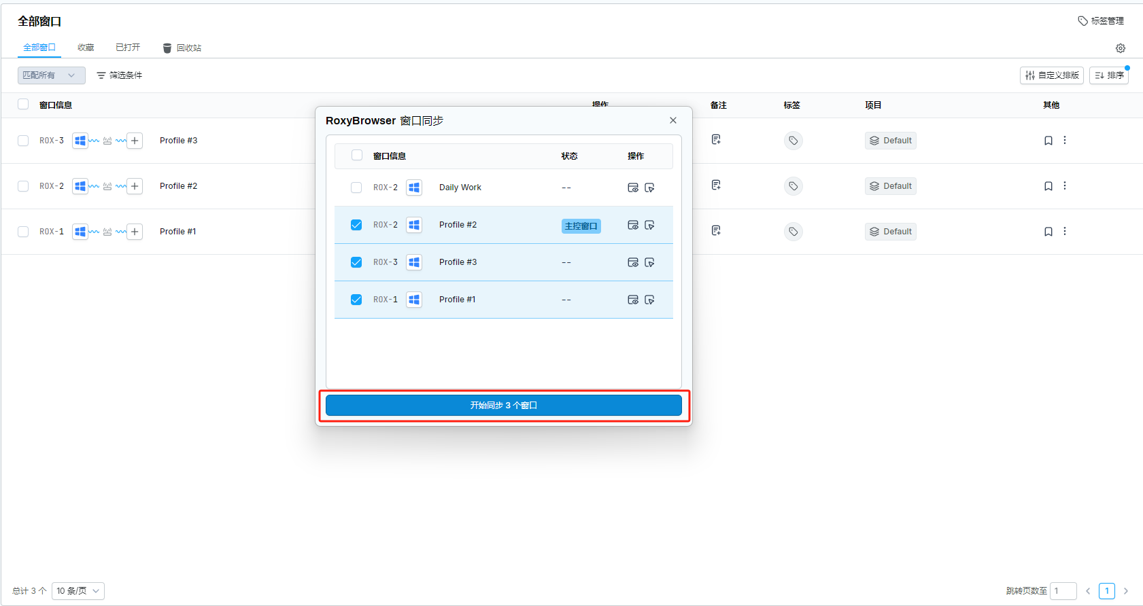Viewport: 1143px width, 606px height.
Task: Click the 自定义排版 button
Action: pos(1052,75)
